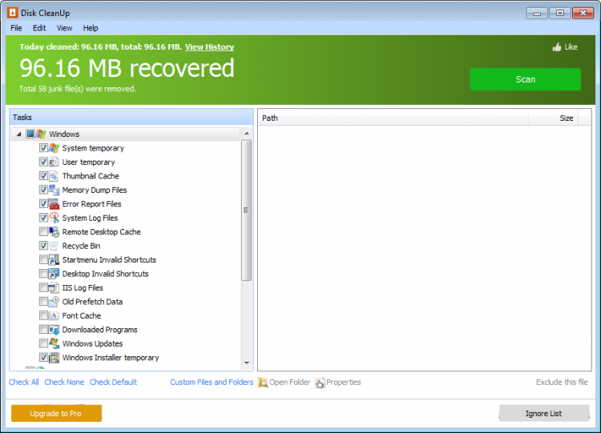Enable the Font Cache checkbox
Viewport: 601px width, 433px height.
pyautogui.click(x=43, y=315)
